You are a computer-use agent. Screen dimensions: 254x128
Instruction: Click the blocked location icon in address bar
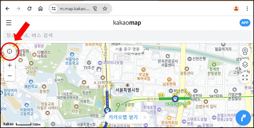[x=95, y=9]
